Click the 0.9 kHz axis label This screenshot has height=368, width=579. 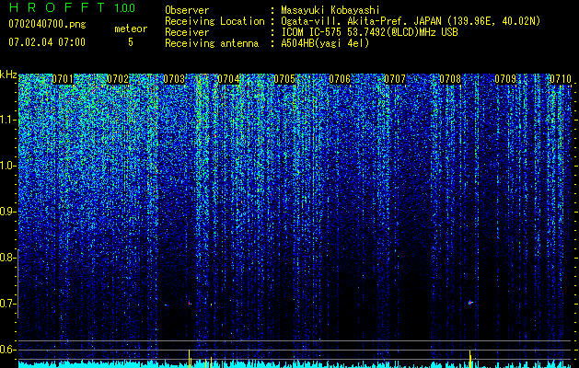(x=8, y=212)
